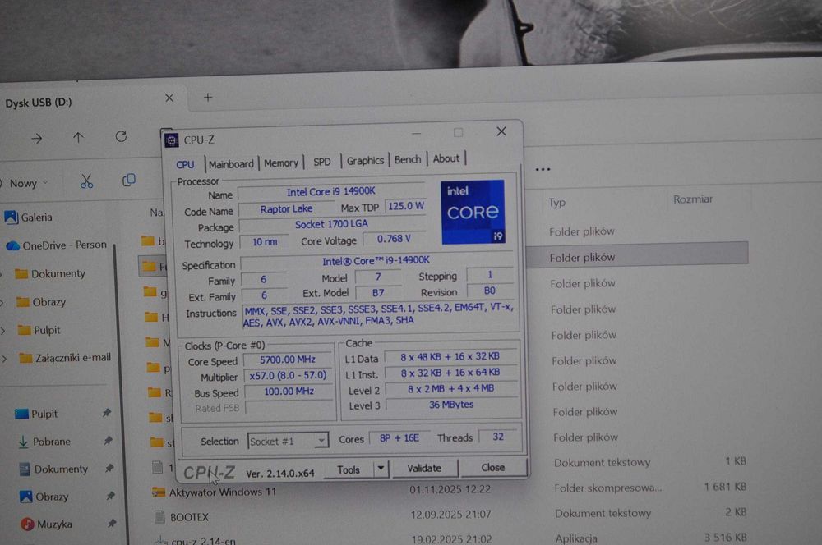Expand the Załączniki e-mail folder
This screenshot has width=822, height=545.
(3, 359)
